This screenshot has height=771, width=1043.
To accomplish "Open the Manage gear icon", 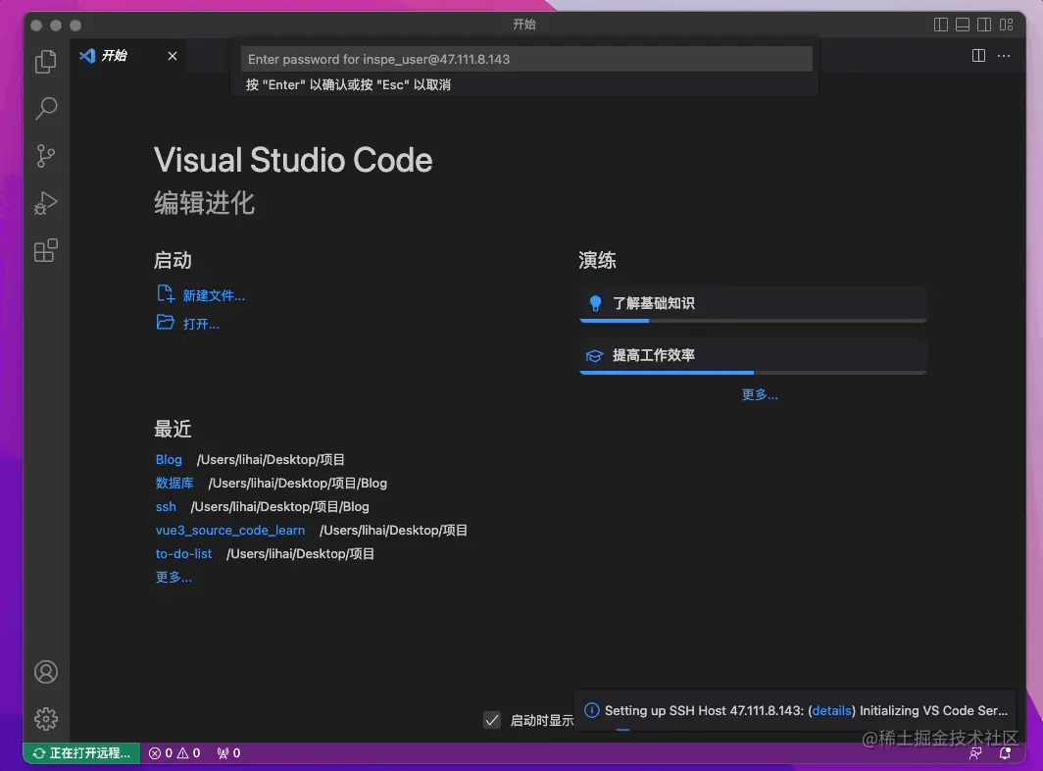I will 46,719.
